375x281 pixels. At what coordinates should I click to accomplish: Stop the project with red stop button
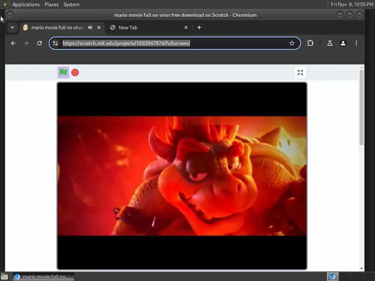[75, 72]
